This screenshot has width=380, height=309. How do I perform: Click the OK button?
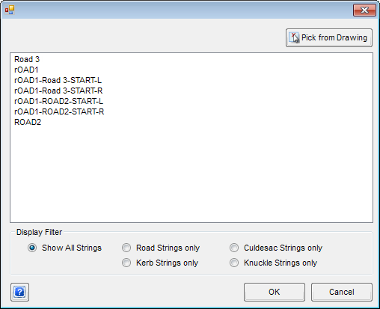click(x=275, y=292)
